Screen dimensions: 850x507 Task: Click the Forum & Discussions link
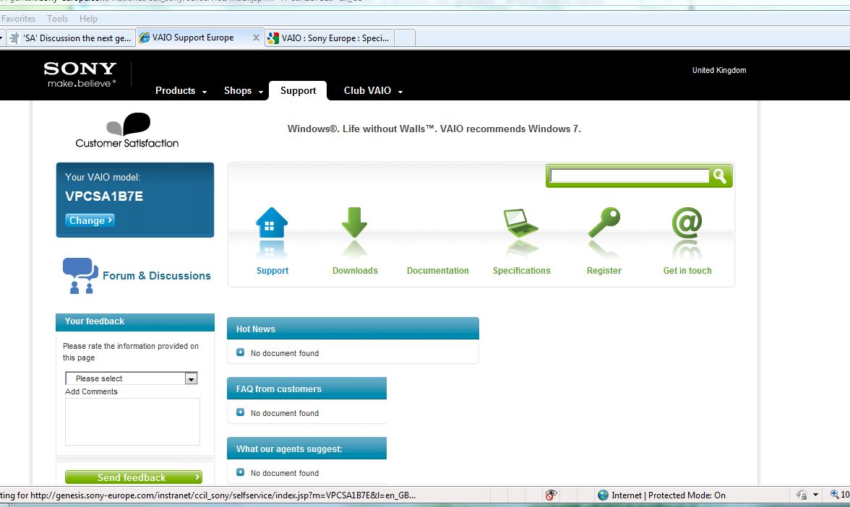pos(157,276)
